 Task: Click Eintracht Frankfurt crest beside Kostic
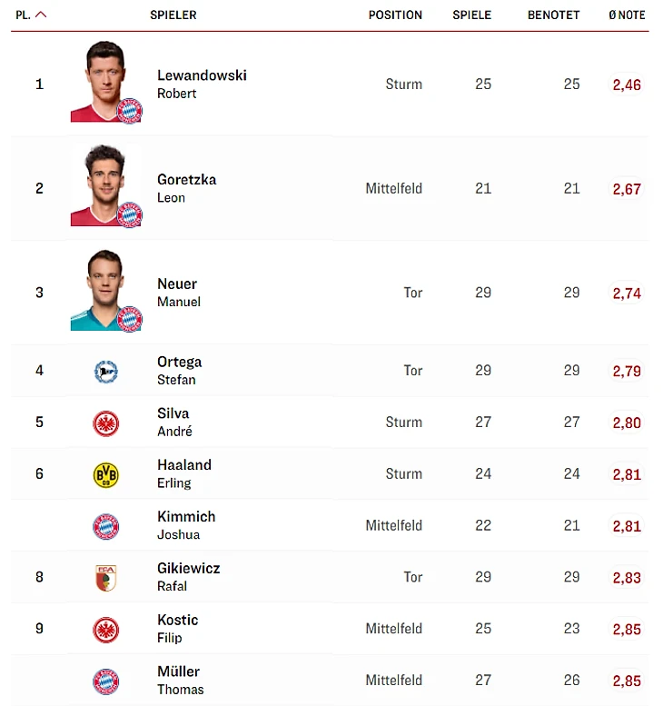pyautogui.click(x=106, y=630)
